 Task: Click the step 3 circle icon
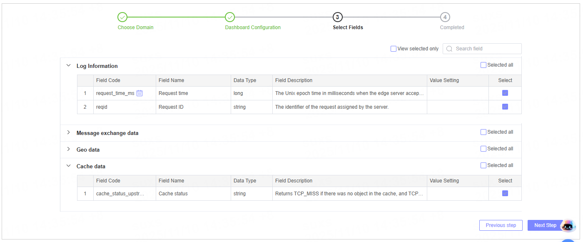click(x=337, y=17)
